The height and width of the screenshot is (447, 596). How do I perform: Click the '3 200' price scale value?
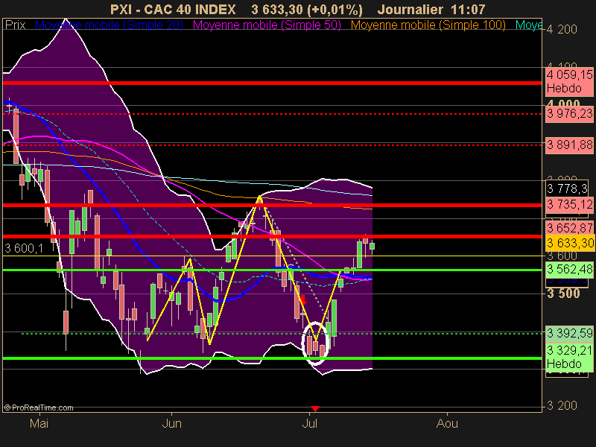[x=562, y=405]
